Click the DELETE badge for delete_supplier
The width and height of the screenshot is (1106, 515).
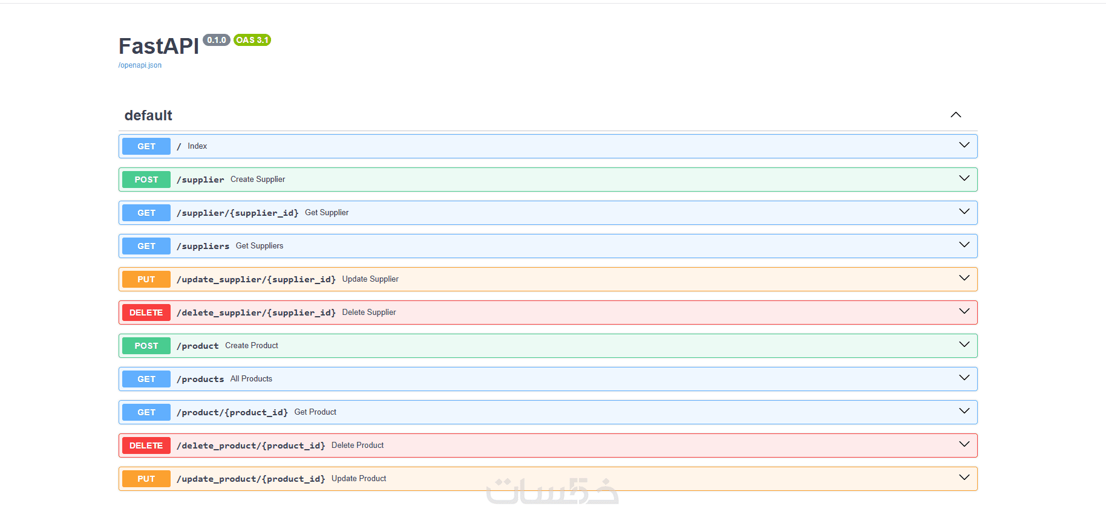pyautogui.click(x=146, y=313)
